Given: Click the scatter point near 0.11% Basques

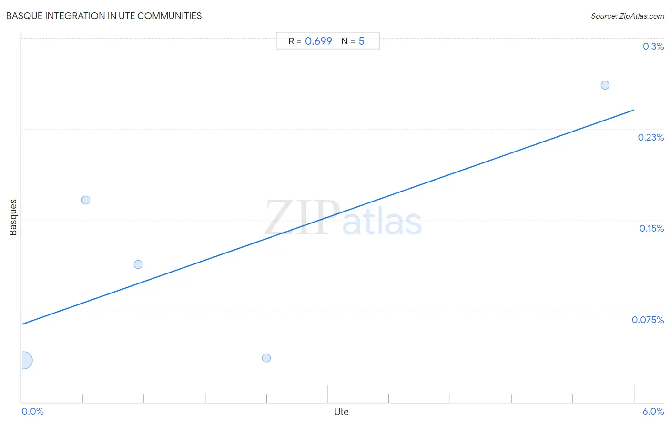Looking at the screenshot, I should pyautogui.click(x=138, y=264).
